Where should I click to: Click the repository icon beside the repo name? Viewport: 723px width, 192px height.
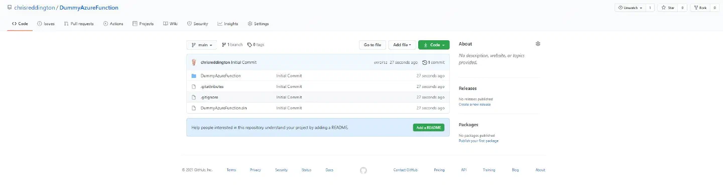click(9, 8)
